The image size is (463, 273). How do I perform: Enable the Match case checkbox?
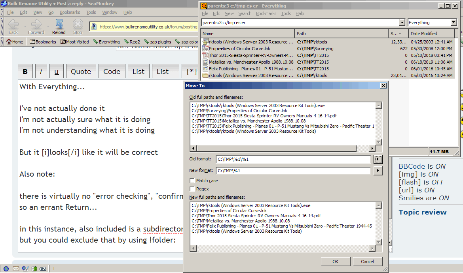(x=192, y=181)
